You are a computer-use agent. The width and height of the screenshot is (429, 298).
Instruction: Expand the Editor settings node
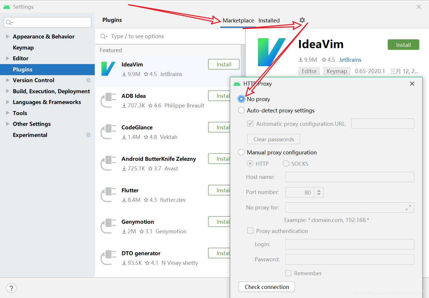(x=8, y=58)
